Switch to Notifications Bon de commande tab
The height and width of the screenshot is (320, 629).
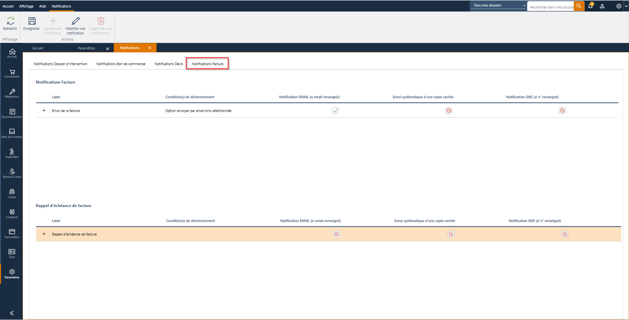tap(121, 64)
